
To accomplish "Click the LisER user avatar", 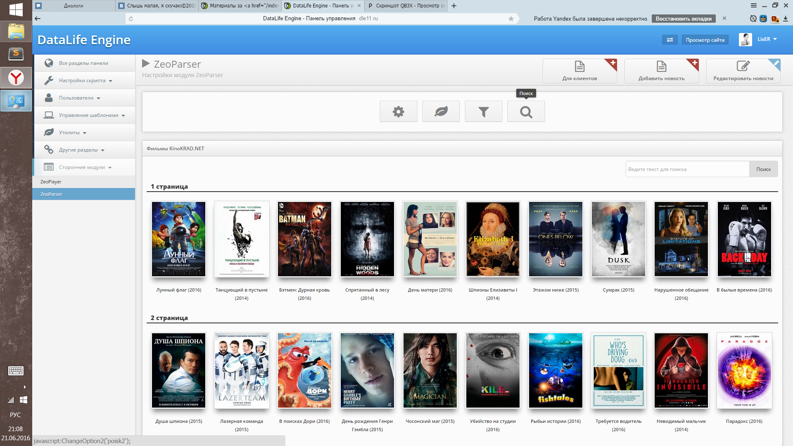I will click(x=746, y=40).
